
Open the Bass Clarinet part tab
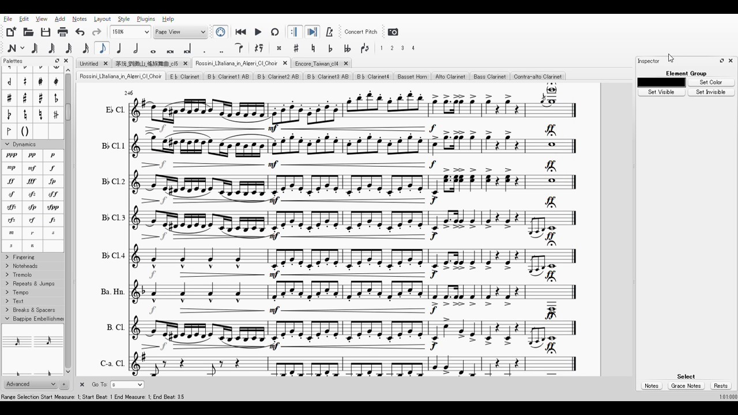[x=490, y=77]
